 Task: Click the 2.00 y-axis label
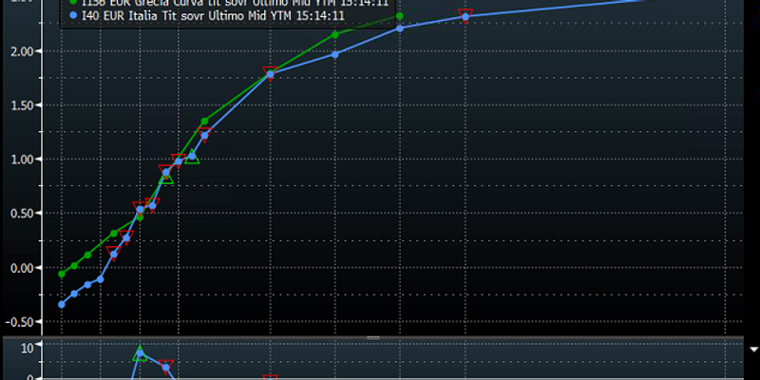[x=21, y=51]
